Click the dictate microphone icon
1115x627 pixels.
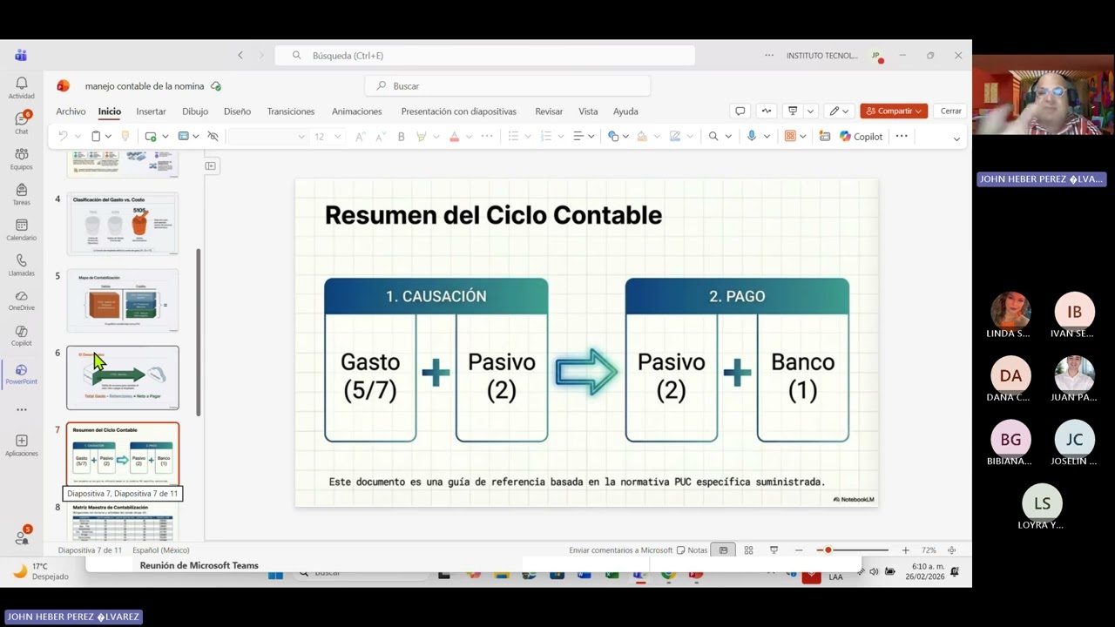[752, 137]
